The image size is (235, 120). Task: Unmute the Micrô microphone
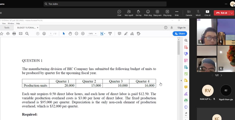coord(198,13)
